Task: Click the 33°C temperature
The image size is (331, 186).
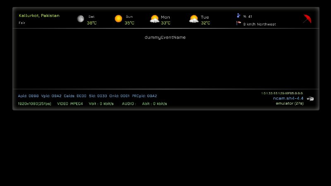Action: [165, 23]
